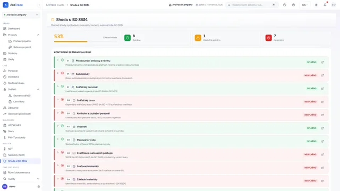Open external link for Svářečský dozor
Viewport: 340px width, 191px height.
[x=322, y=102]
